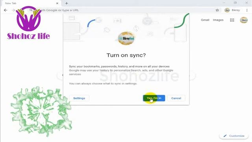Open the Images link
252x142 pixels.
point(218,20)
